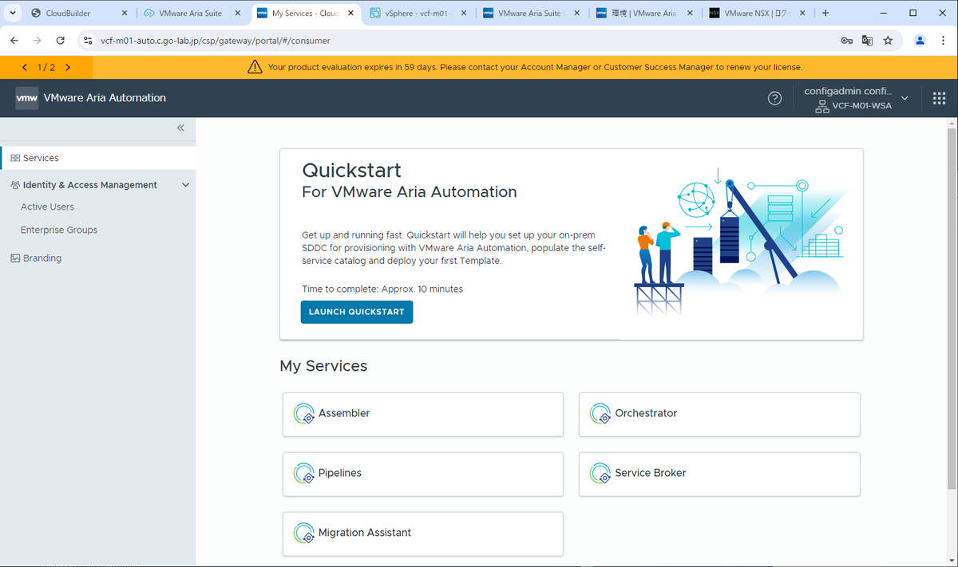The height and width of the screenshot is (567, 958).
Task: Open the Pipelines service icon
Action: click(303, 473)
